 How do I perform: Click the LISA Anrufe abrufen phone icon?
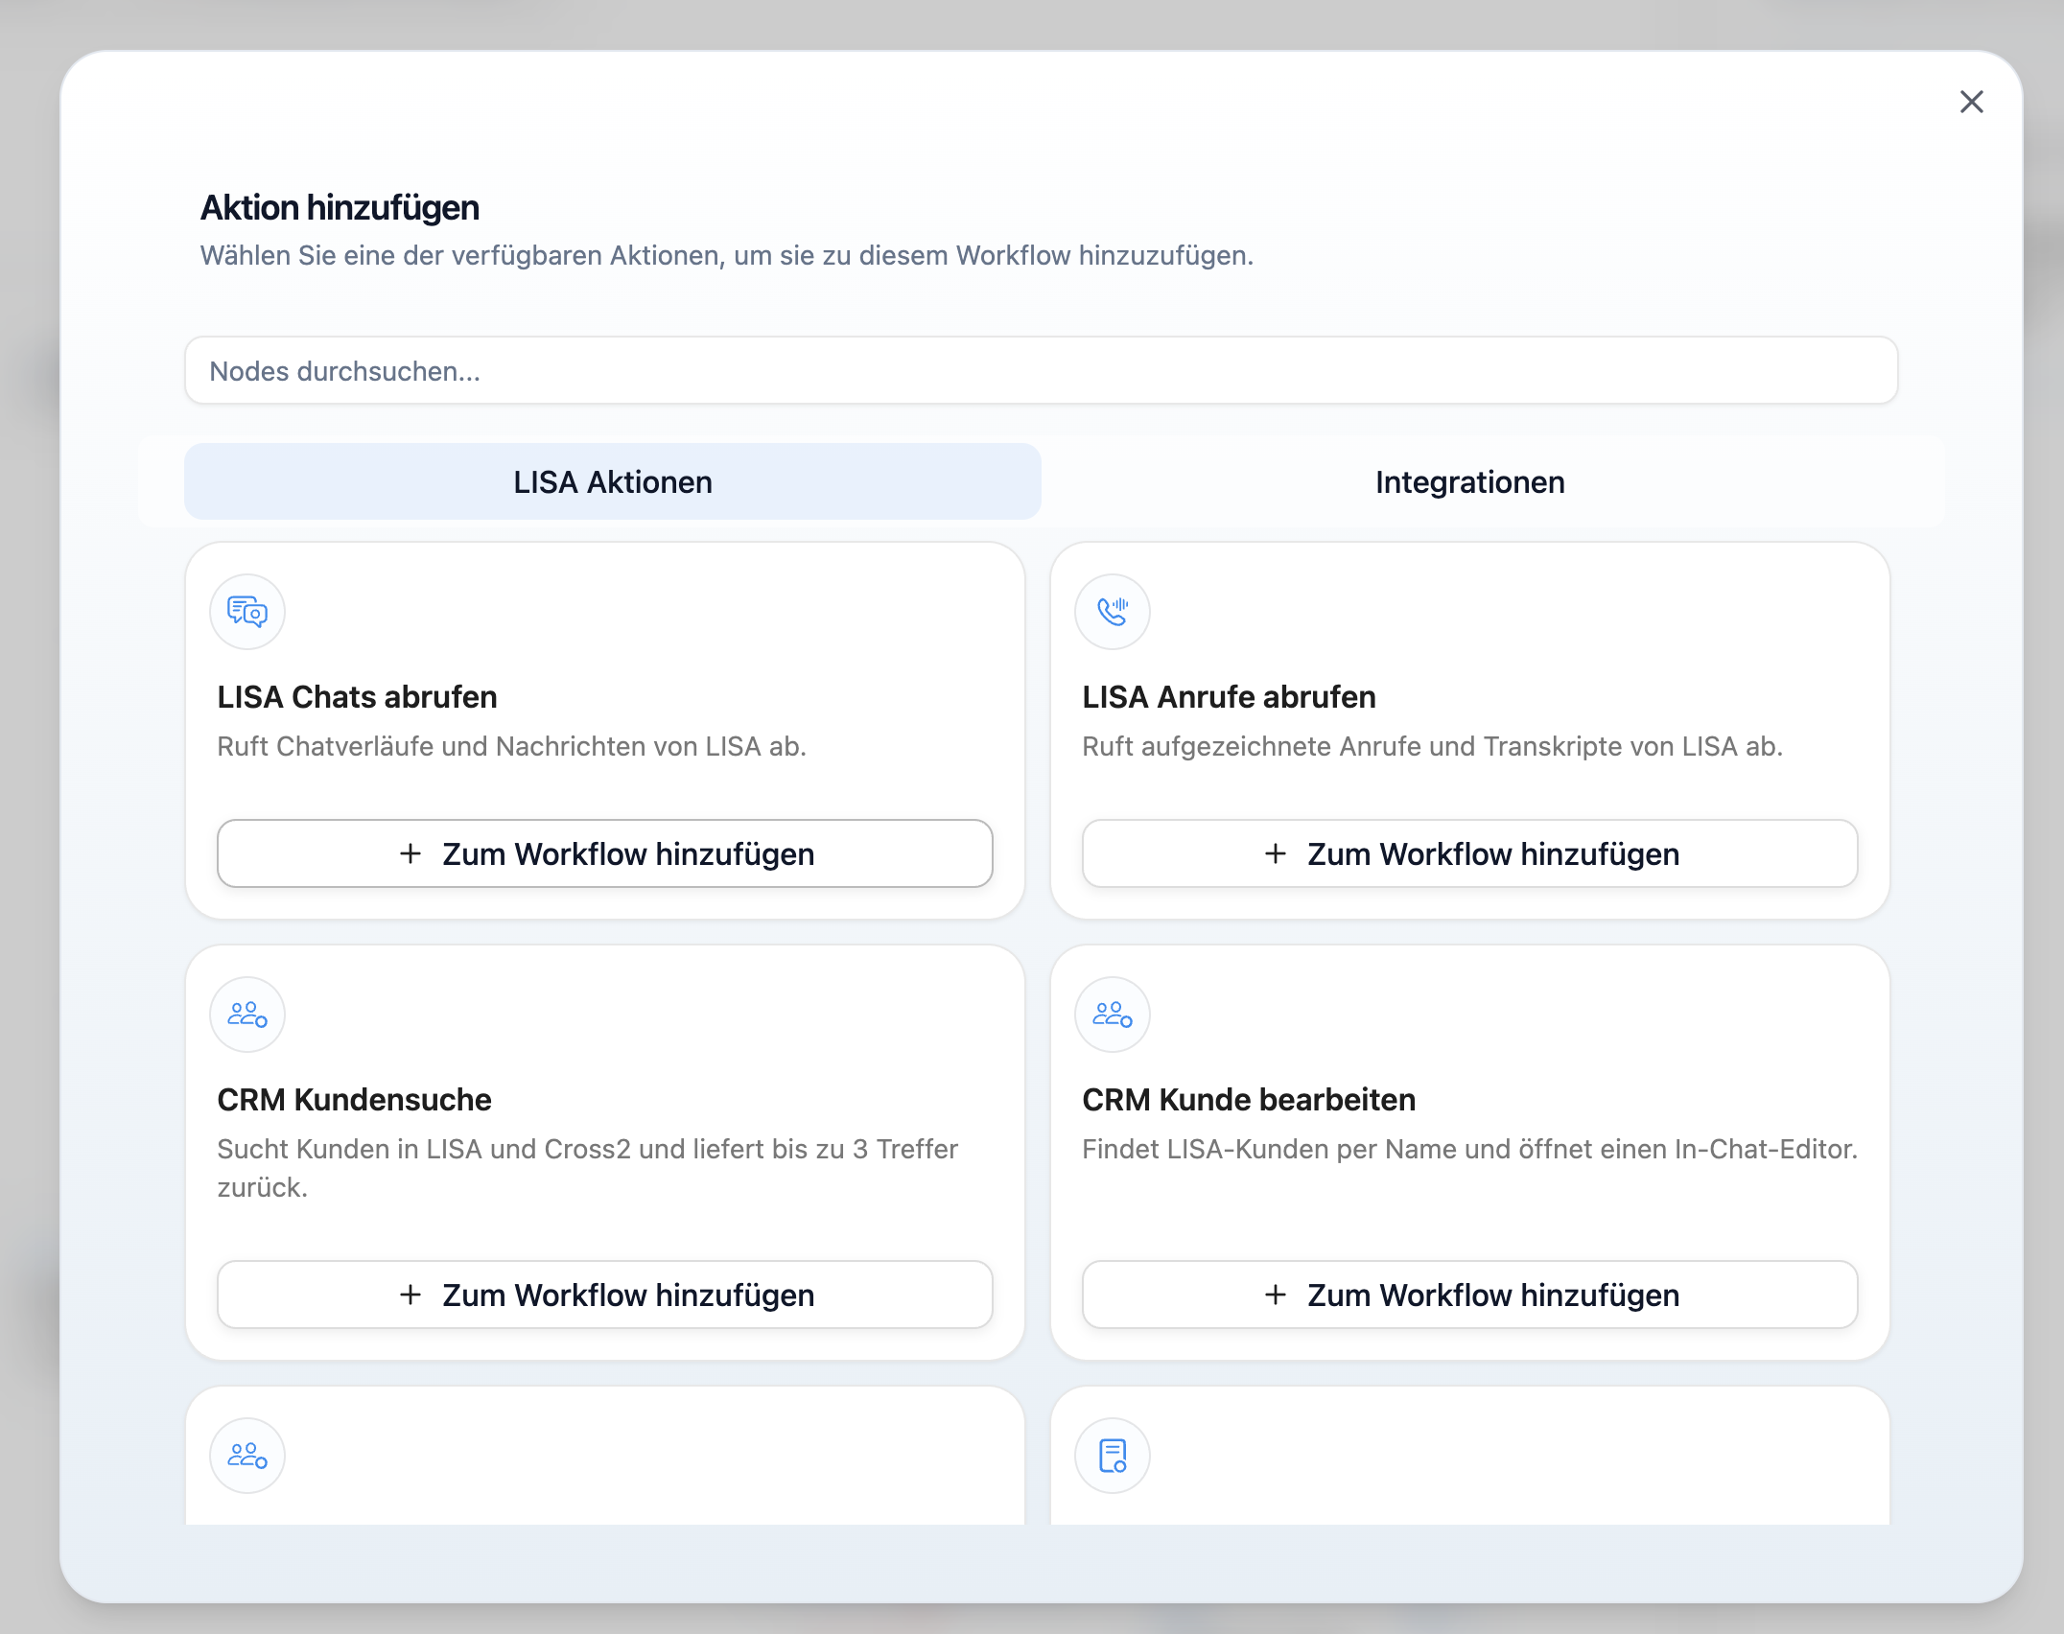1113,612
